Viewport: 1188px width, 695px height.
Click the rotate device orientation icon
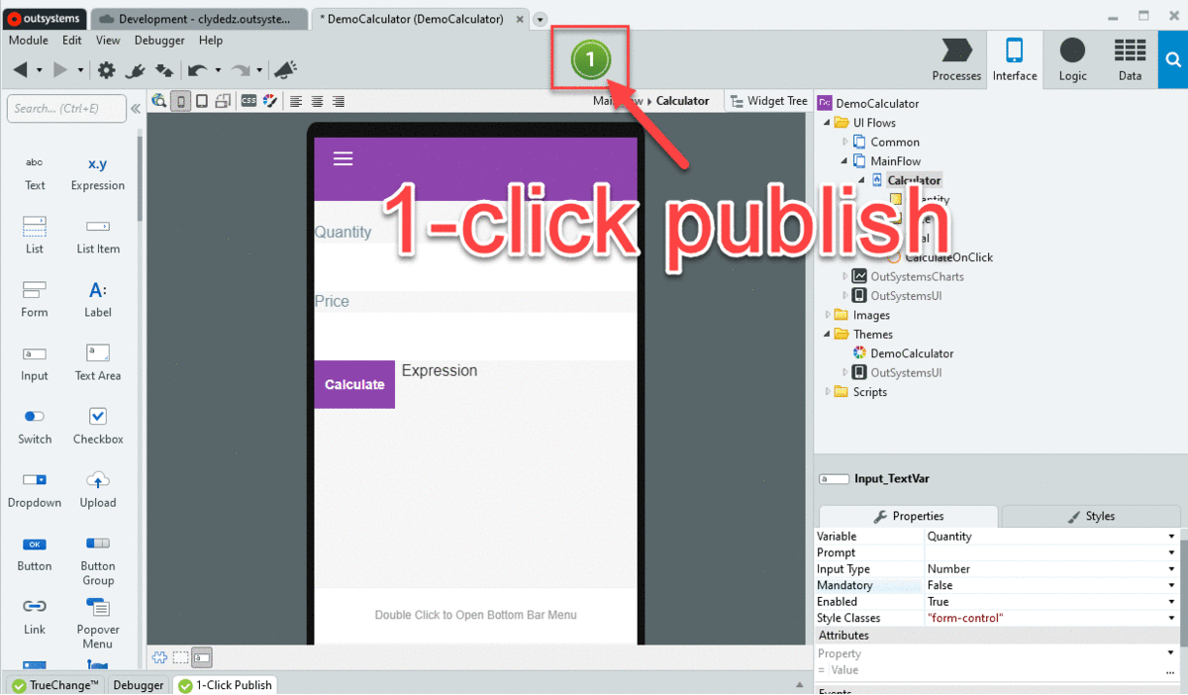point(223,101)
